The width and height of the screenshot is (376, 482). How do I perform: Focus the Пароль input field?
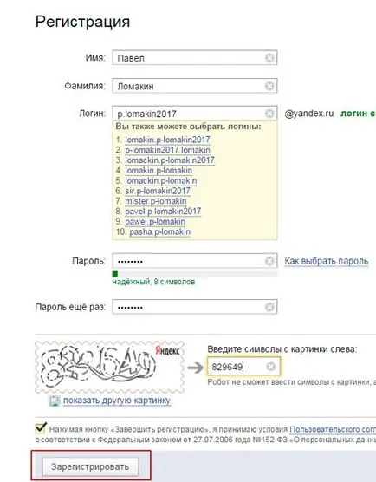click(x=195, y=261)
